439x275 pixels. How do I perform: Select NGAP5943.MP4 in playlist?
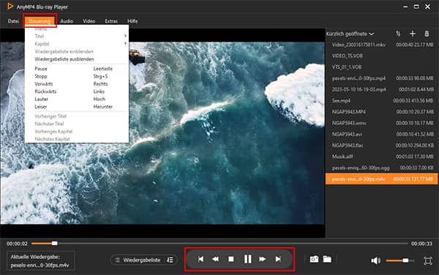pyautogui.click(x=382, y=112)
